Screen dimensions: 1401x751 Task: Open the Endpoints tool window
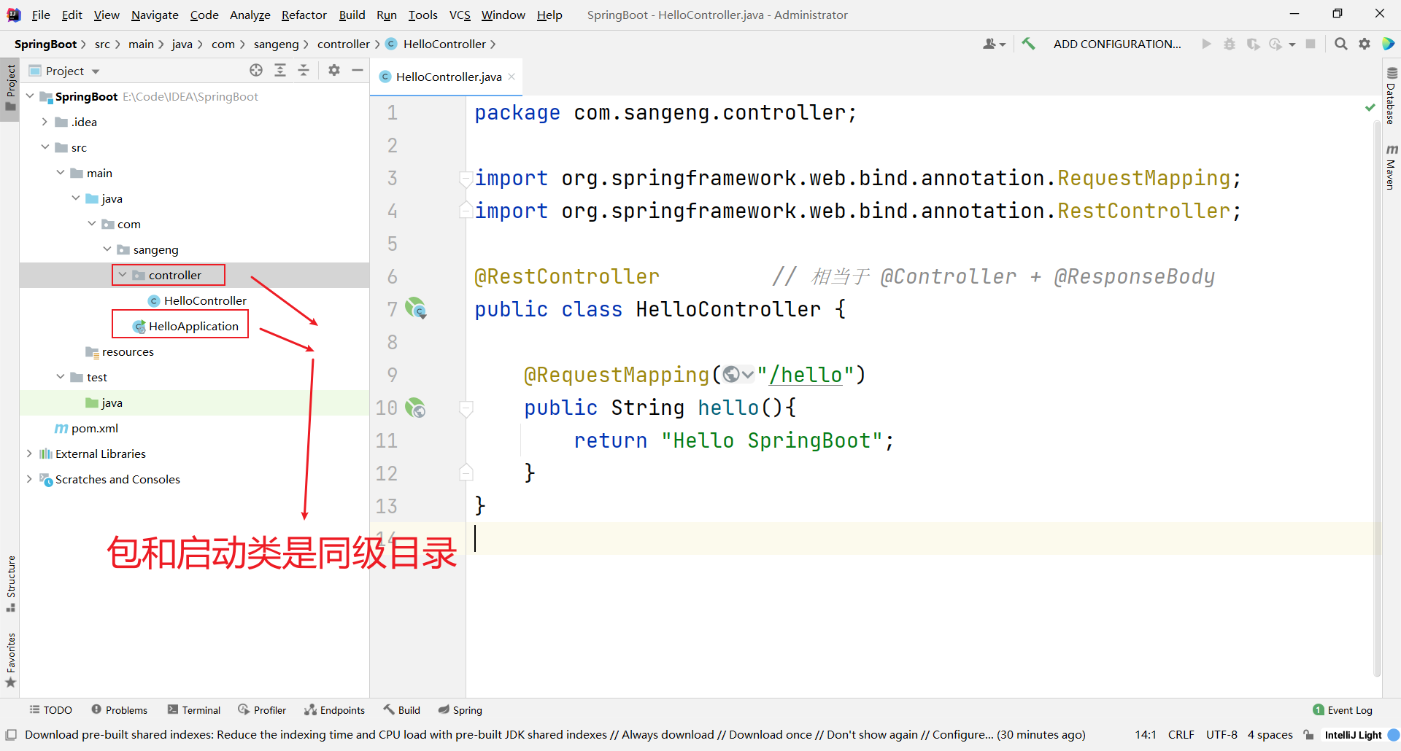pos(335,710)
